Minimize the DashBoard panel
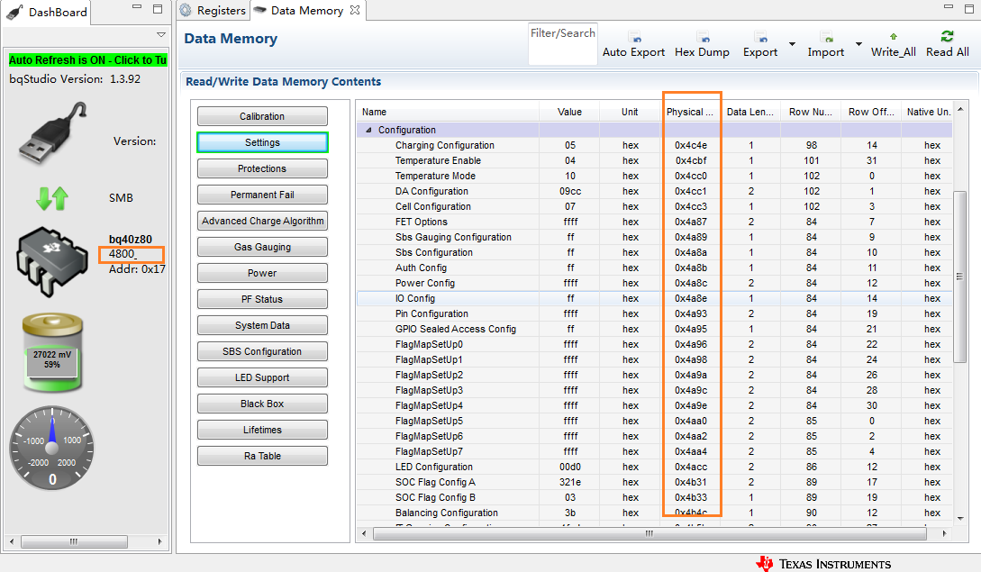Image resolution: width=981 pixels, height=572 pixels. click(x=136, y=7)
